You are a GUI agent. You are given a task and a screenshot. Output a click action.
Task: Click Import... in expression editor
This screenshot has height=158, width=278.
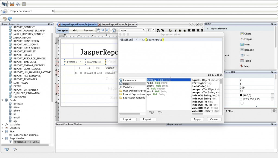128,119
